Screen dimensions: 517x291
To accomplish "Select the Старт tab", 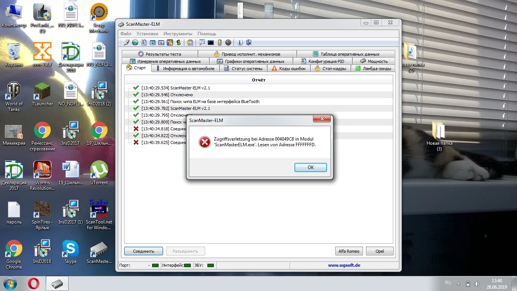I will click(136, 68).
